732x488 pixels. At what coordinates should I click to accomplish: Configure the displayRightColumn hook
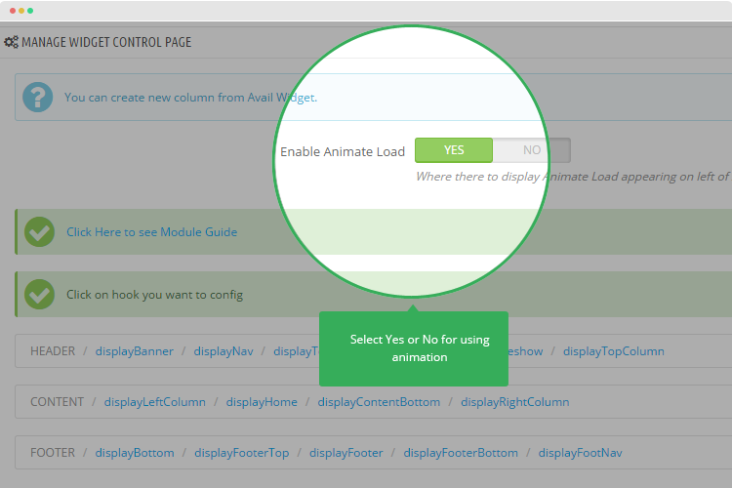click(x=514, y=402)
